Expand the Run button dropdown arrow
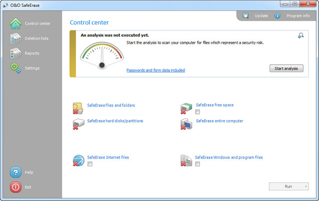319x201 pixels. 306,186
